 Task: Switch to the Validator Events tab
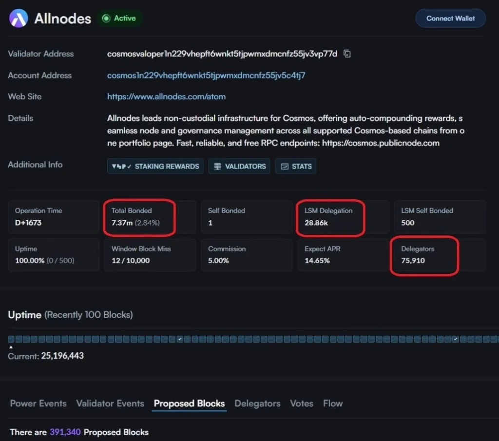(110, 403)
